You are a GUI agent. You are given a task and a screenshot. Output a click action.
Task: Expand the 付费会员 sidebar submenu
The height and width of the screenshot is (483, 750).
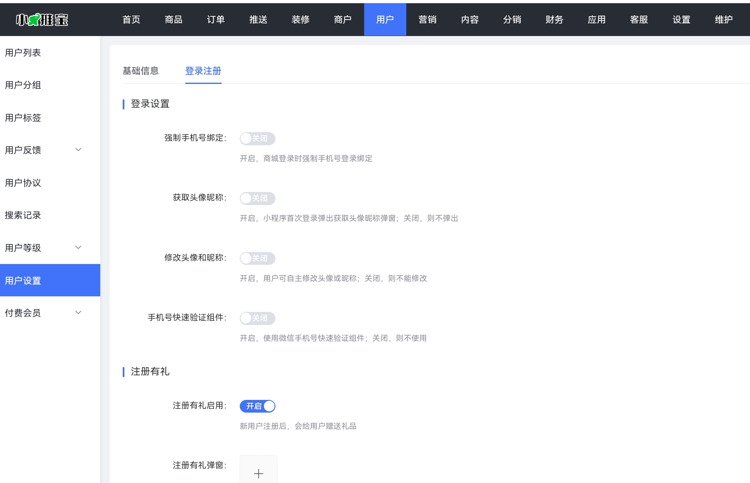43,313
